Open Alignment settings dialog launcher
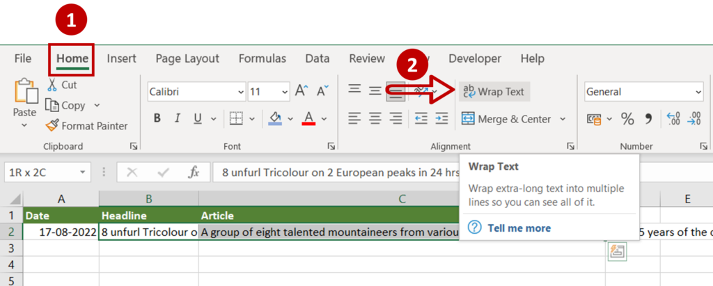713x286 pixels. tap(570, 146)
